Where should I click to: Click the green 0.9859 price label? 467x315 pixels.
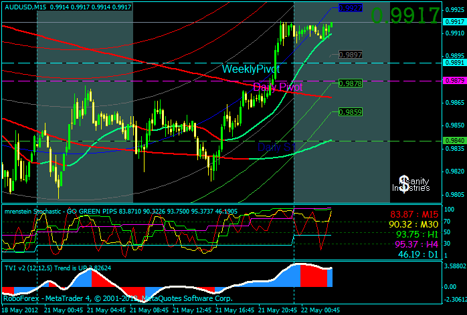[x=351, y=112]
